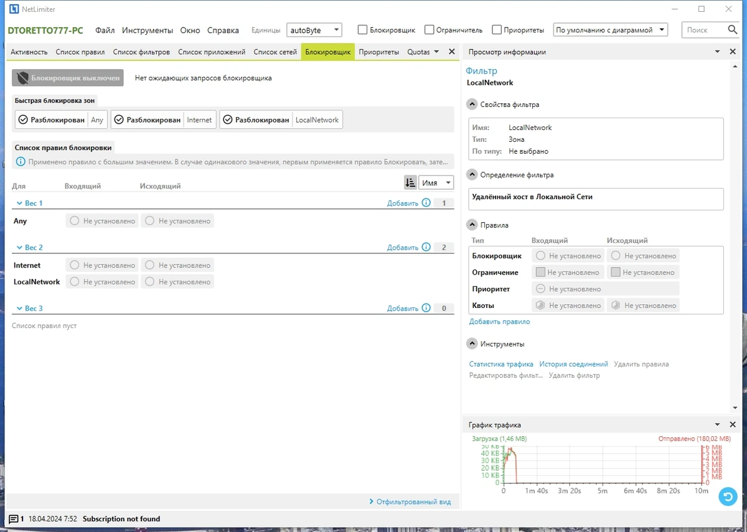747x532 pixels.
Task: Switch to the Активность tab
Action: point(29,52)
